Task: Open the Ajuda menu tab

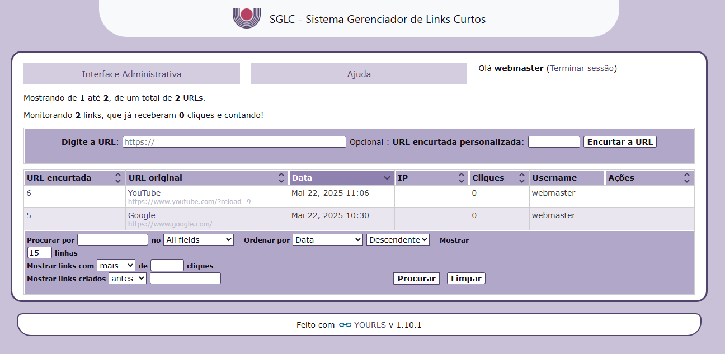Action: pos(359,74)
